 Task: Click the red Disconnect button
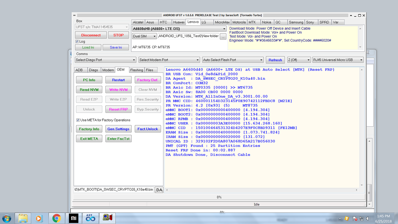click(91, 35)
